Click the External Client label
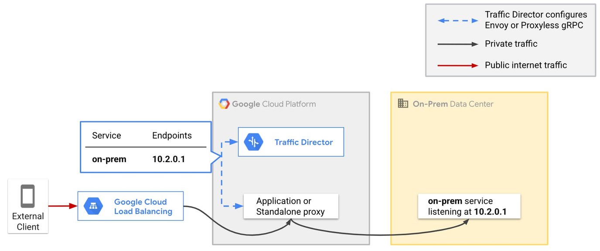 (28, 221)
